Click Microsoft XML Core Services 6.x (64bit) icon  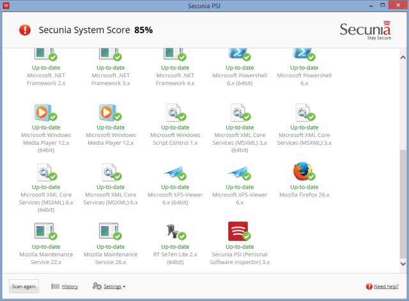(45, 173)
